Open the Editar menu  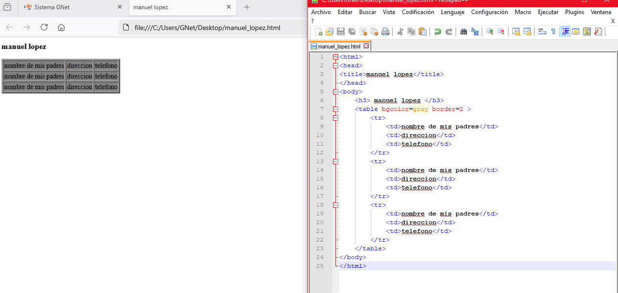point(345,12)
